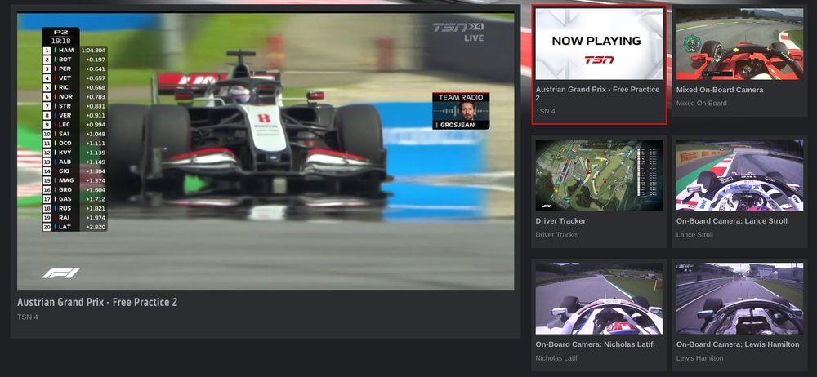817x377 pixels.
Task: Click the grey 'Nicholas Latifi' subtitle
Action: 557,357
